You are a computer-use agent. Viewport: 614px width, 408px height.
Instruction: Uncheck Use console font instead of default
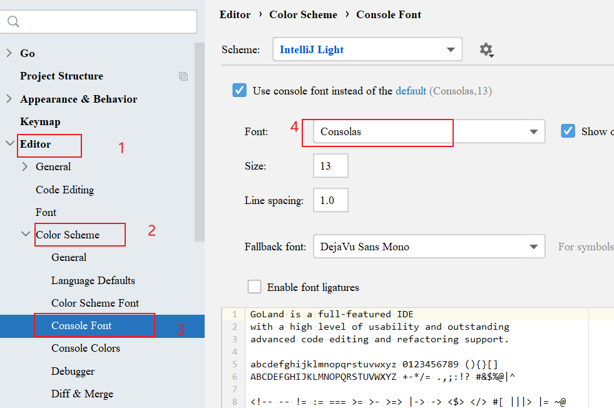click(239, 90)
